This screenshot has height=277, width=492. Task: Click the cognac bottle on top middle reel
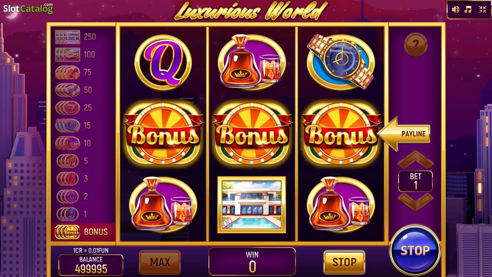252,62
